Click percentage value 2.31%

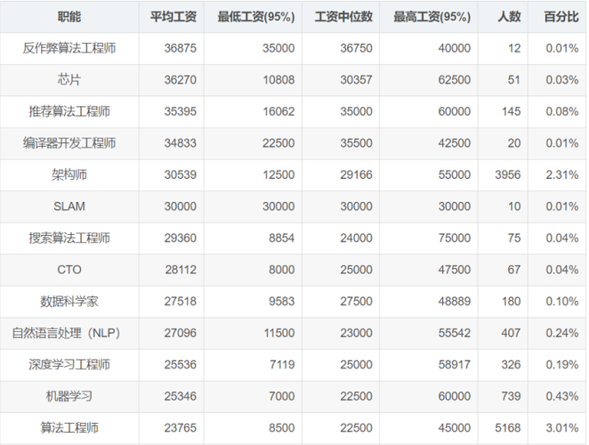click(x=562, y=174)
